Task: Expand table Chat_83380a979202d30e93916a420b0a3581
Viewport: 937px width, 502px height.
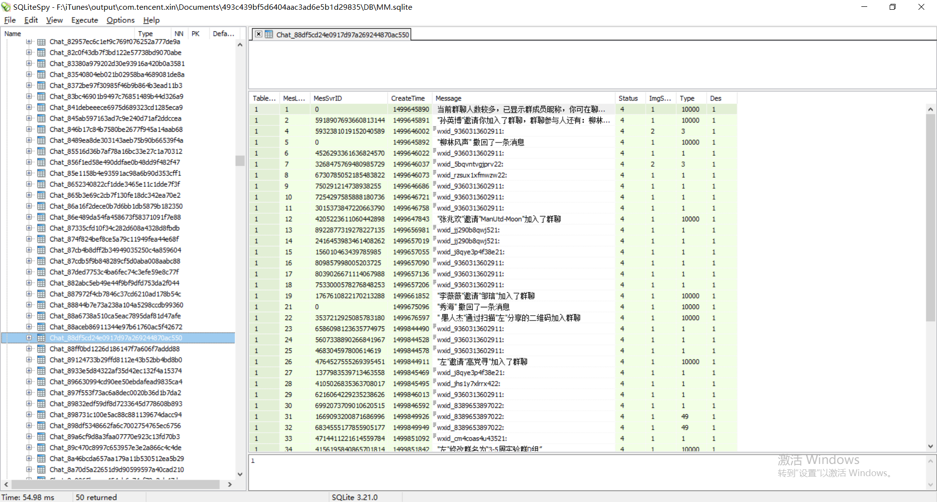Action: point(29,63)
